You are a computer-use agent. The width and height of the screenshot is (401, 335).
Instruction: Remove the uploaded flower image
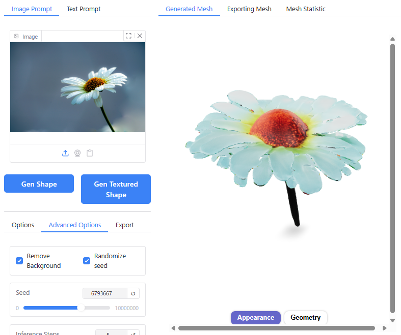click(x=140, y=36)
